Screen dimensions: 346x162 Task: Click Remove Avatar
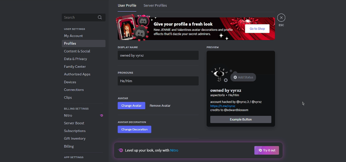tap(160, 106)
